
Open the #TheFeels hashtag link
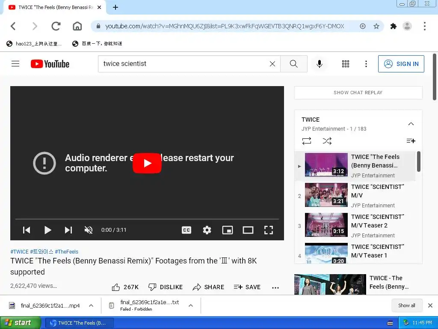(66, 251)
